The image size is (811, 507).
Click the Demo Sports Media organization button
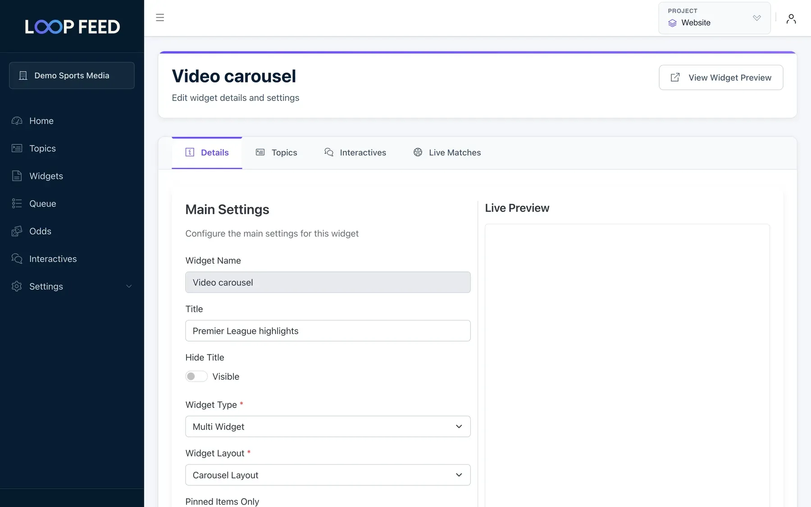(72, 75)
